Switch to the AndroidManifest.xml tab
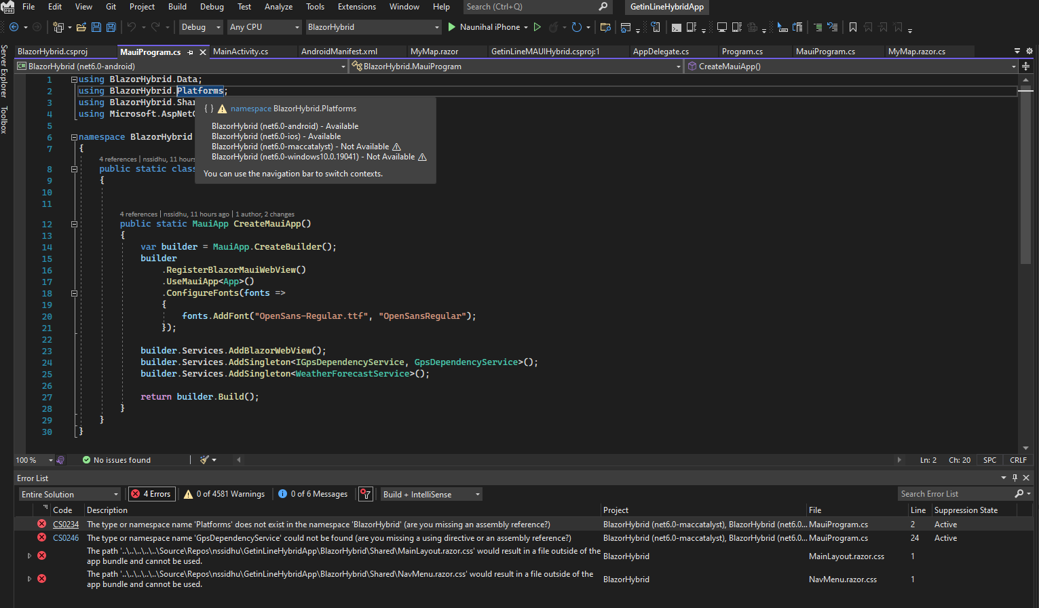Screen dimensions: 1039x608 [339, 52]
